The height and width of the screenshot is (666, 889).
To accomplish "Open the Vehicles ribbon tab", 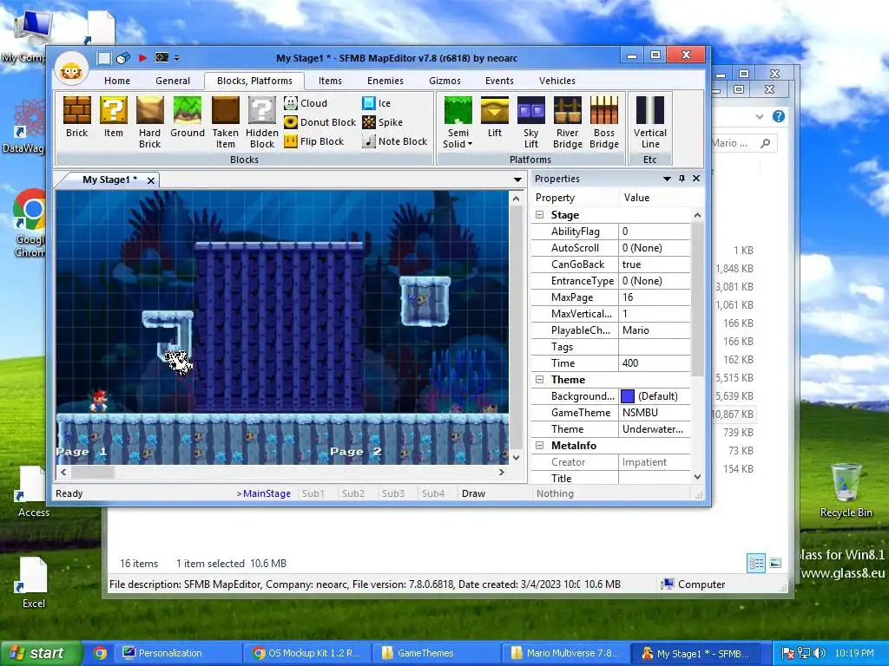I will (557, 81).
